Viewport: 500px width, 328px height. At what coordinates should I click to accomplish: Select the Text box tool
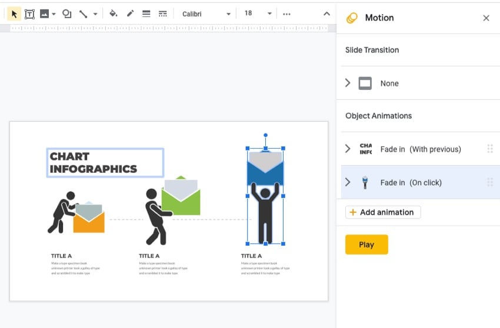point(29,14)
